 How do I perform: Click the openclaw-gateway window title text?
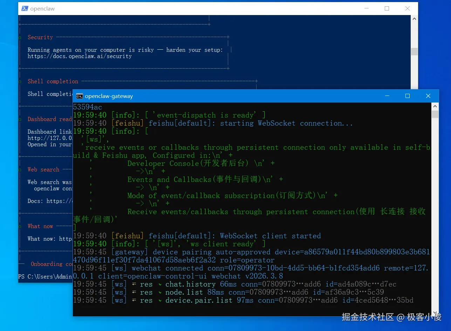(x=109, y=96)
